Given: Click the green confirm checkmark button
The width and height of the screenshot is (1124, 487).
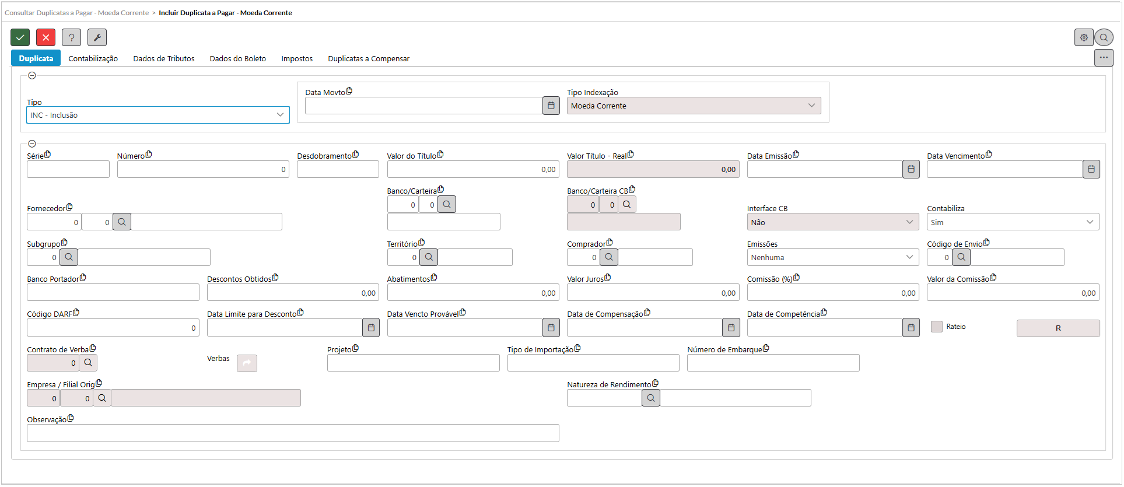Looking at the screenshot, I should tap(20, 37).
